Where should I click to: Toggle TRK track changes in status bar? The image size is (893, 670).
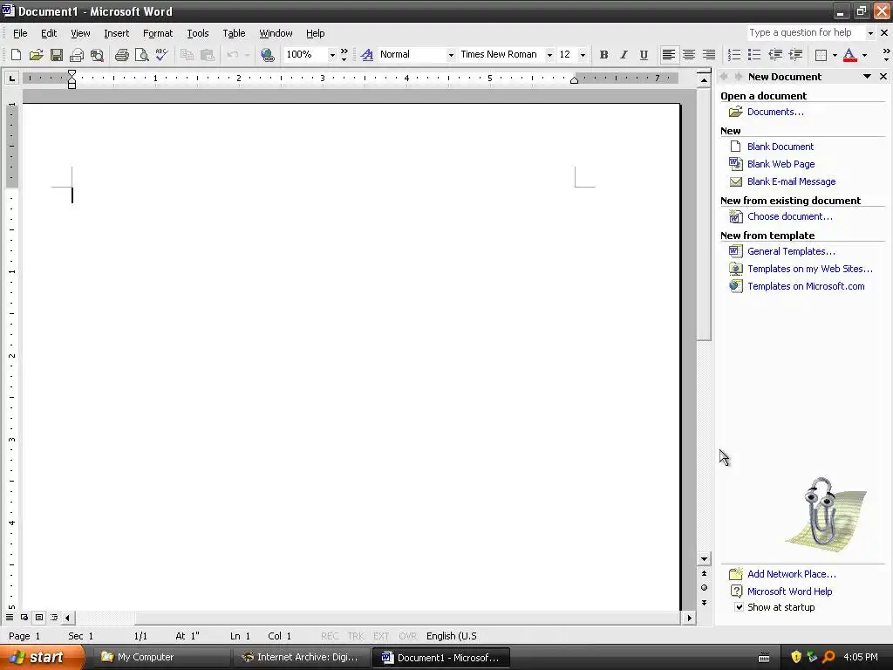pyautogui.click(x=356, y=636)
